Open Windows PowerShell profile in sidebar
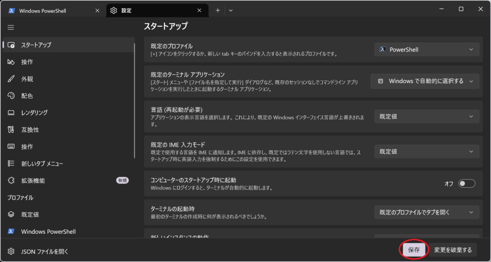The image size is (491, 262). pos(68,231)
